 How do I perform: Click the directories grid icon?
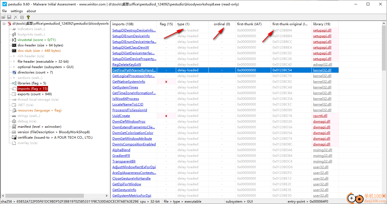(14, 72)
